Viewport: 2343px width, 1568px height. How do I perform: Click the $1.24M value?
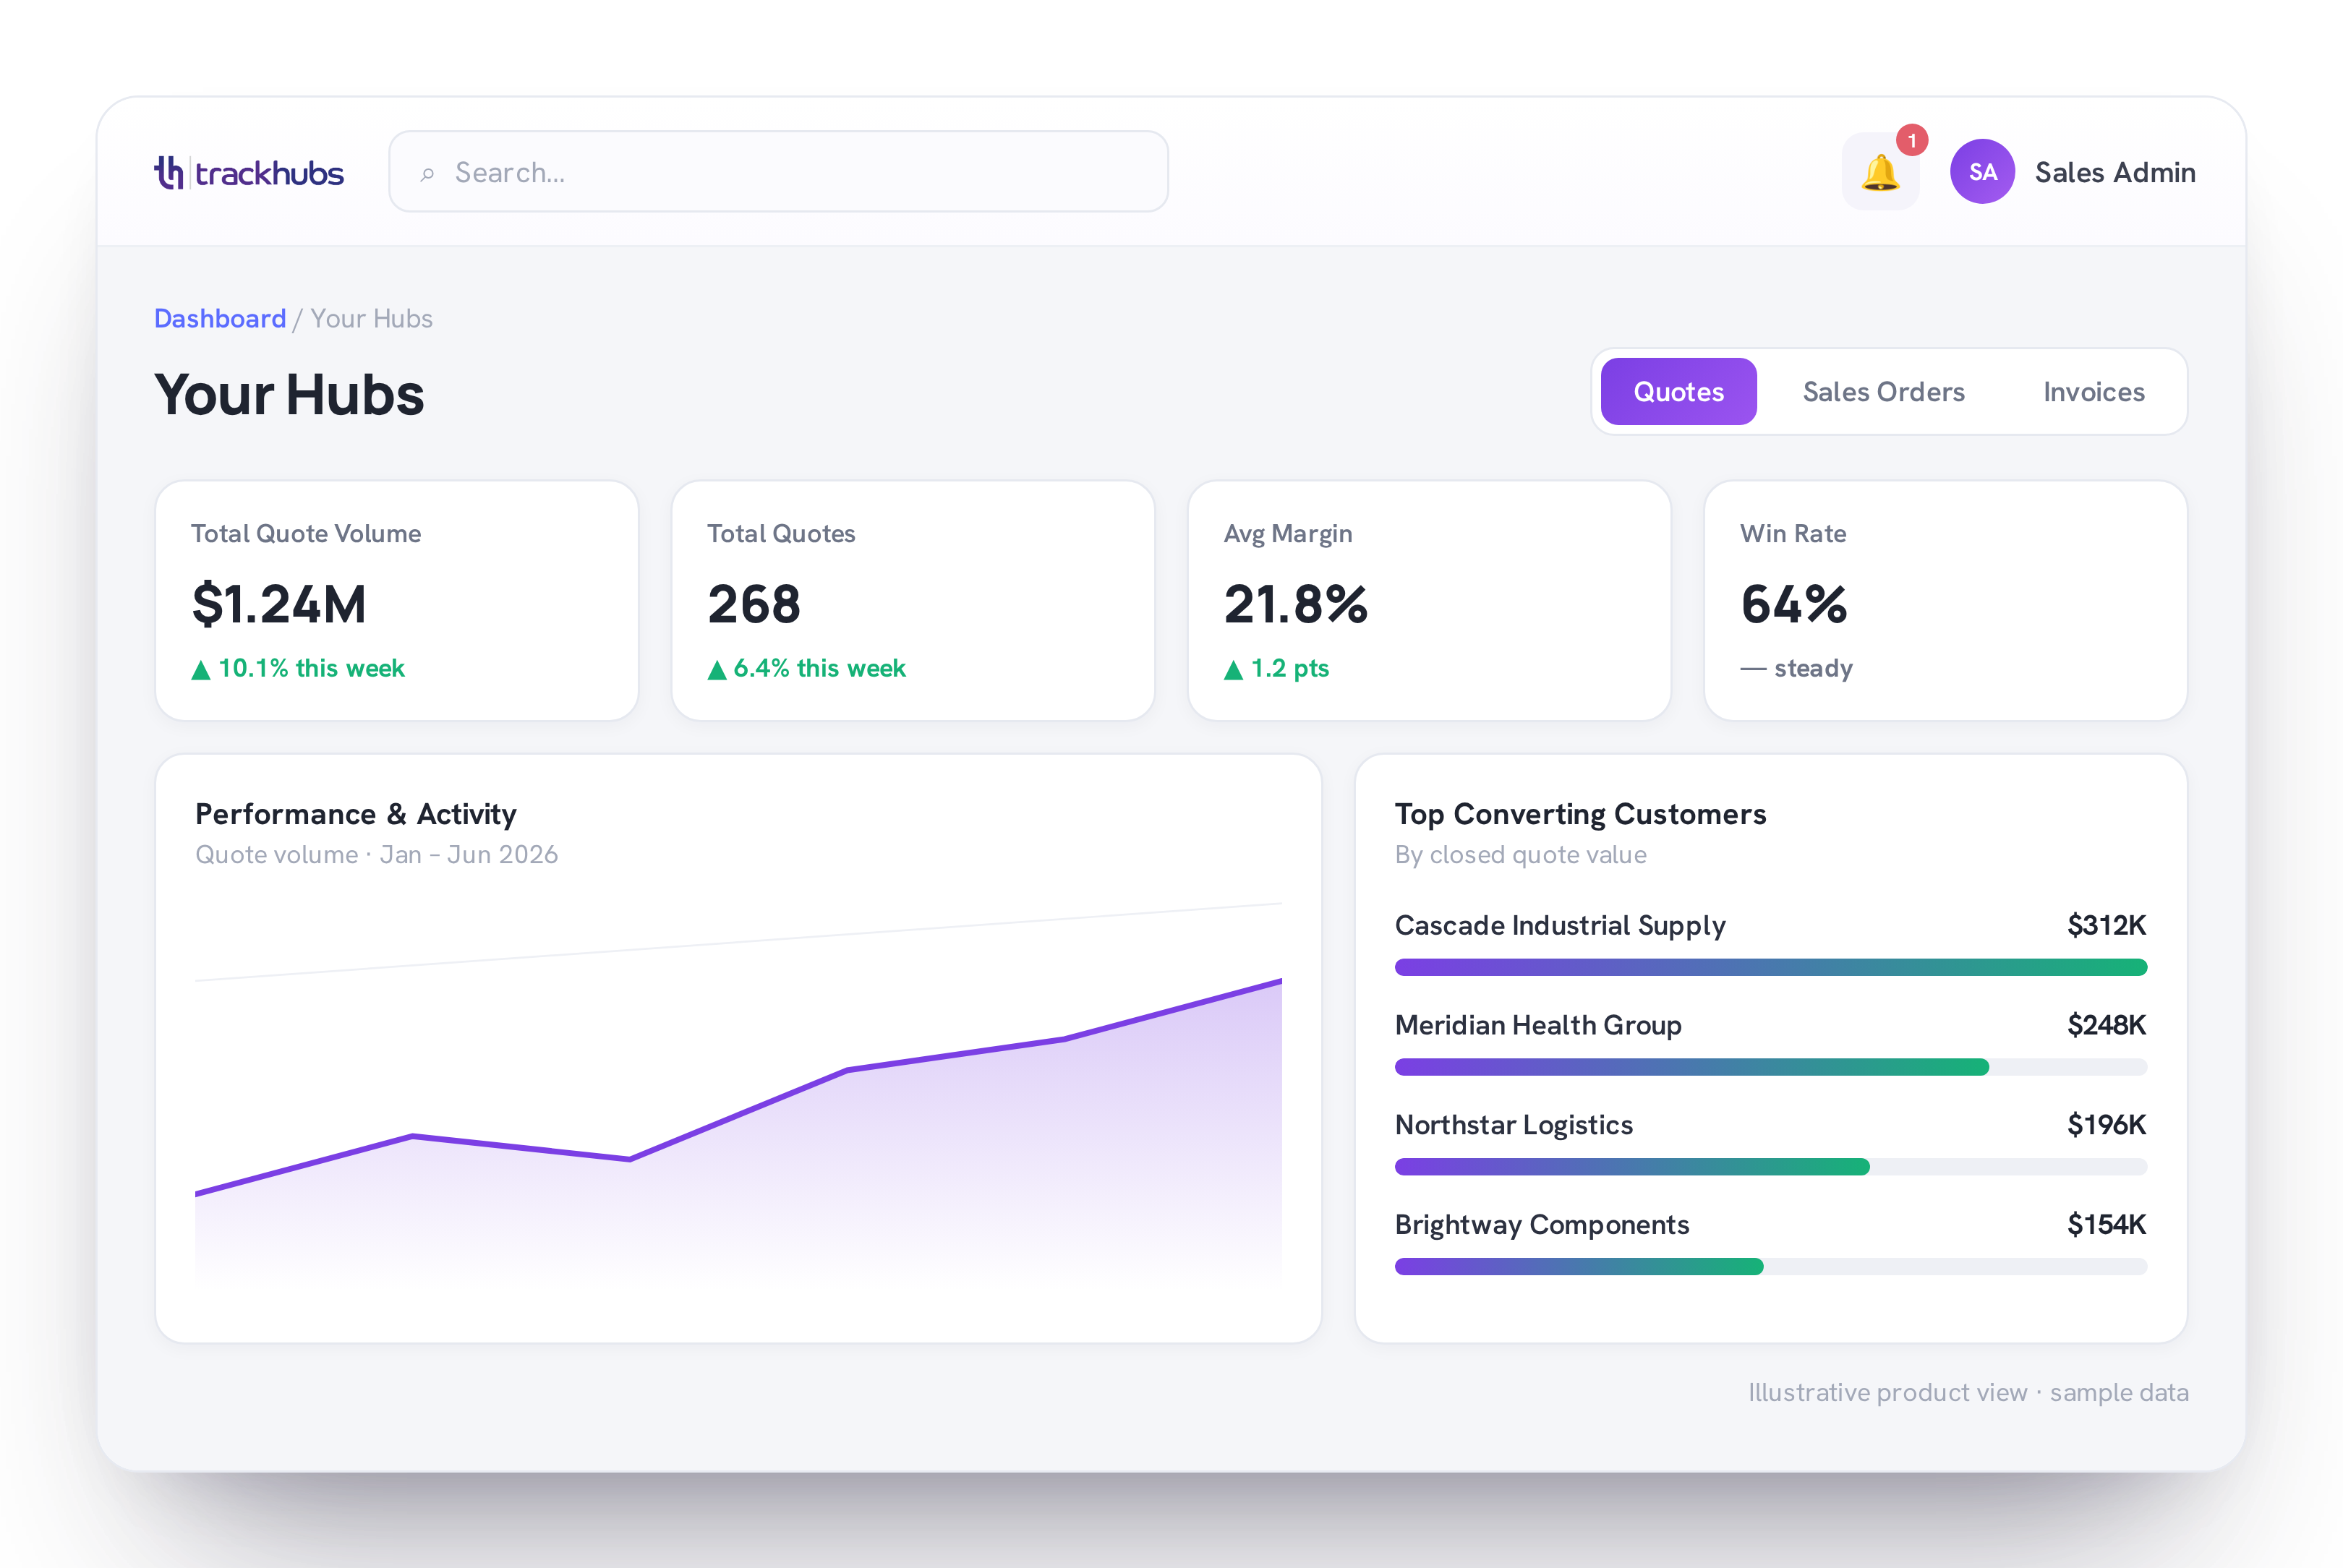point(279,604)
